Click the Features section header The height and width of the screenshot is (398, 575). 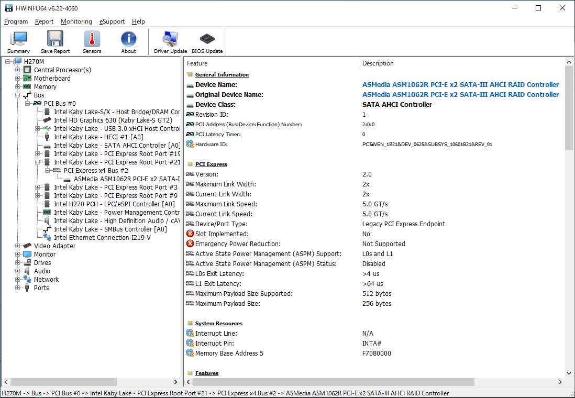pos(207,373)
